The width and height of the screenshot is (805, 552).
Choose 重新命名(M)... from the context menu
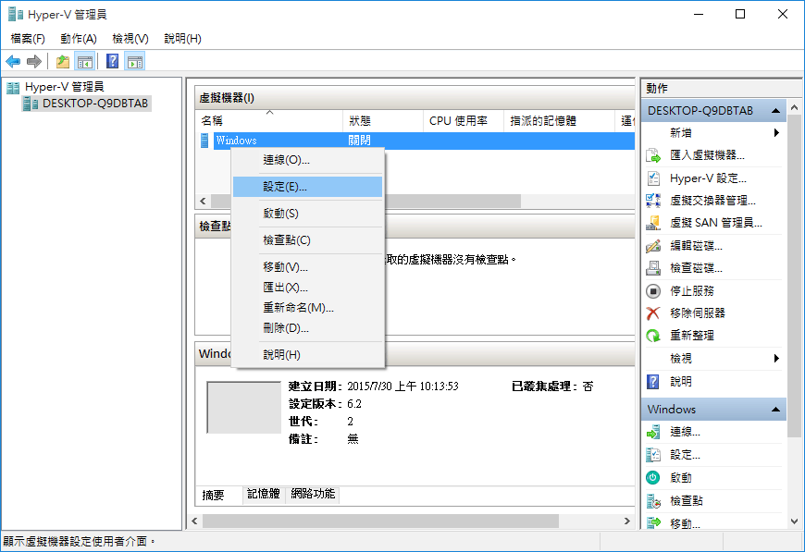(x=307, y=308)
